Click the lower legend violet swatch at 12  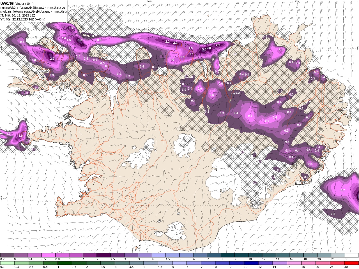click(x=265, y=263)
